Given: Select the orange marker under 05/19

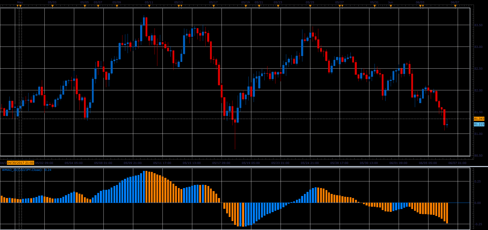Looking at the screenshot, I should [246, 6].
